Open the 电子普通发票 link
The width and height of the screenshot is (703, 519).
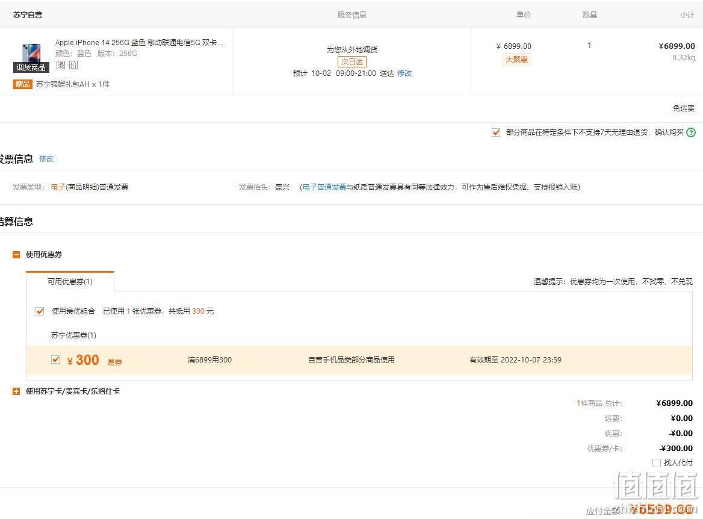tap(324, 187)
